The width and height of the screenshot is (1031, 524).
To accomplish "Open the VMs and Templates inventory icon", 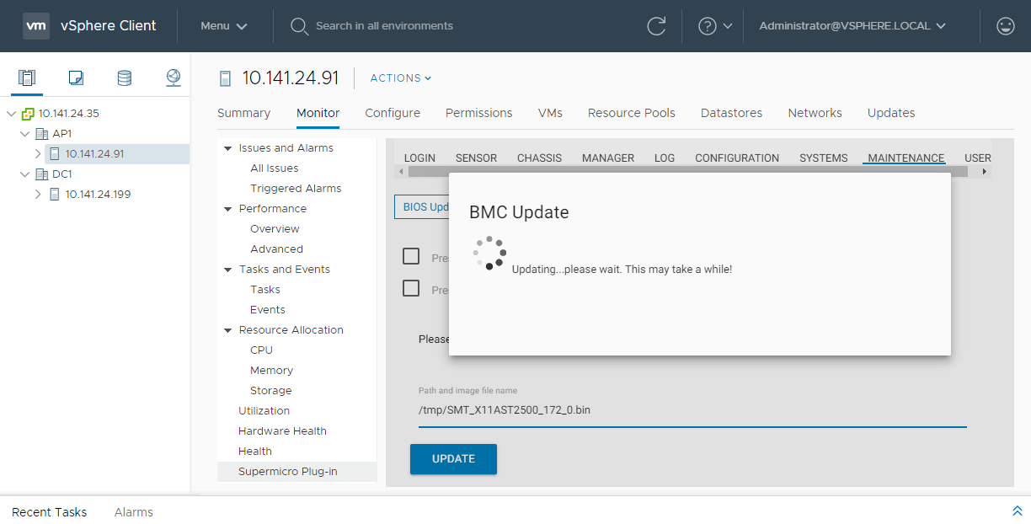I will click(x=76, y=78).
